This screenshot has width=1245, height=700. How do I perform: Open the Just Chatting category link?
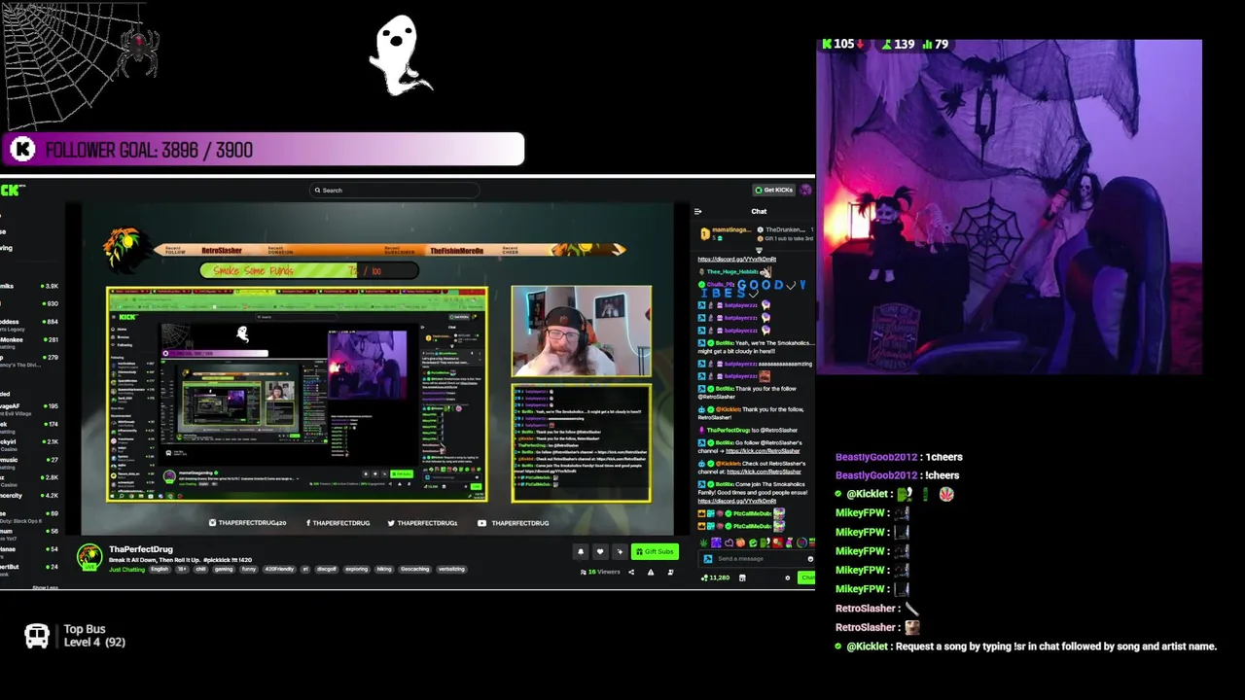126,570
